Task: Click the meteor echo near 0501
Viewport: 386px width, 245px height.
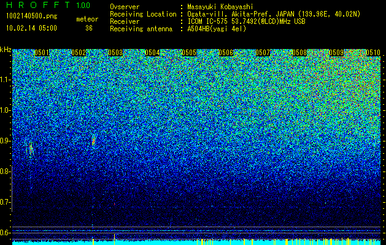Action: pyautogui.click(x=31, y=148)
